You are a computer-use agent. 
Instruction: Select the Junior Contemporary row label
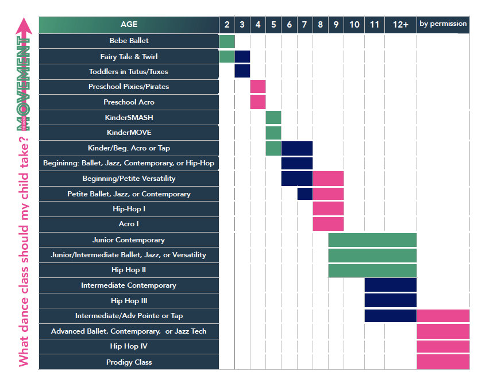pyautogui.click(x=129, y=240)
